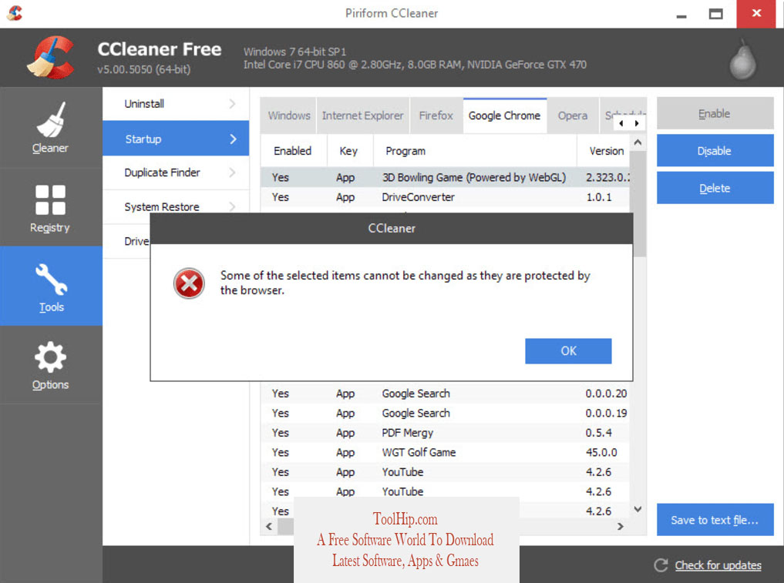Open the Registry section grid icon
784x583 pixels.
[51, 199]
